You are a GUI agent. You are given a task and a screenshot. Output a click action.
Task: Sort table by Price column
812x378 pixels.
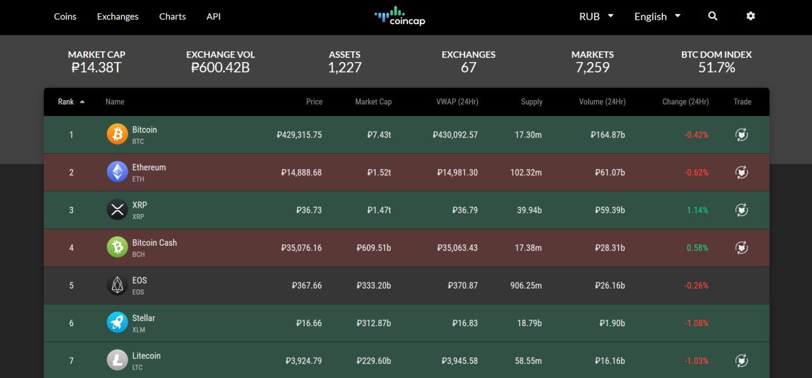click(x=314, y=101)
